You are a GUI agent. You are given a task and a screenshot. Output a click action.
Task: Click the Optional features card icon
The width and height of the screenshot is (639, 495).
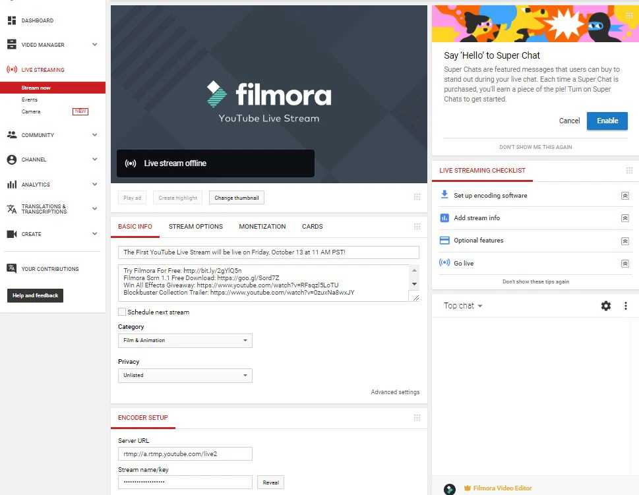point(444,241)
